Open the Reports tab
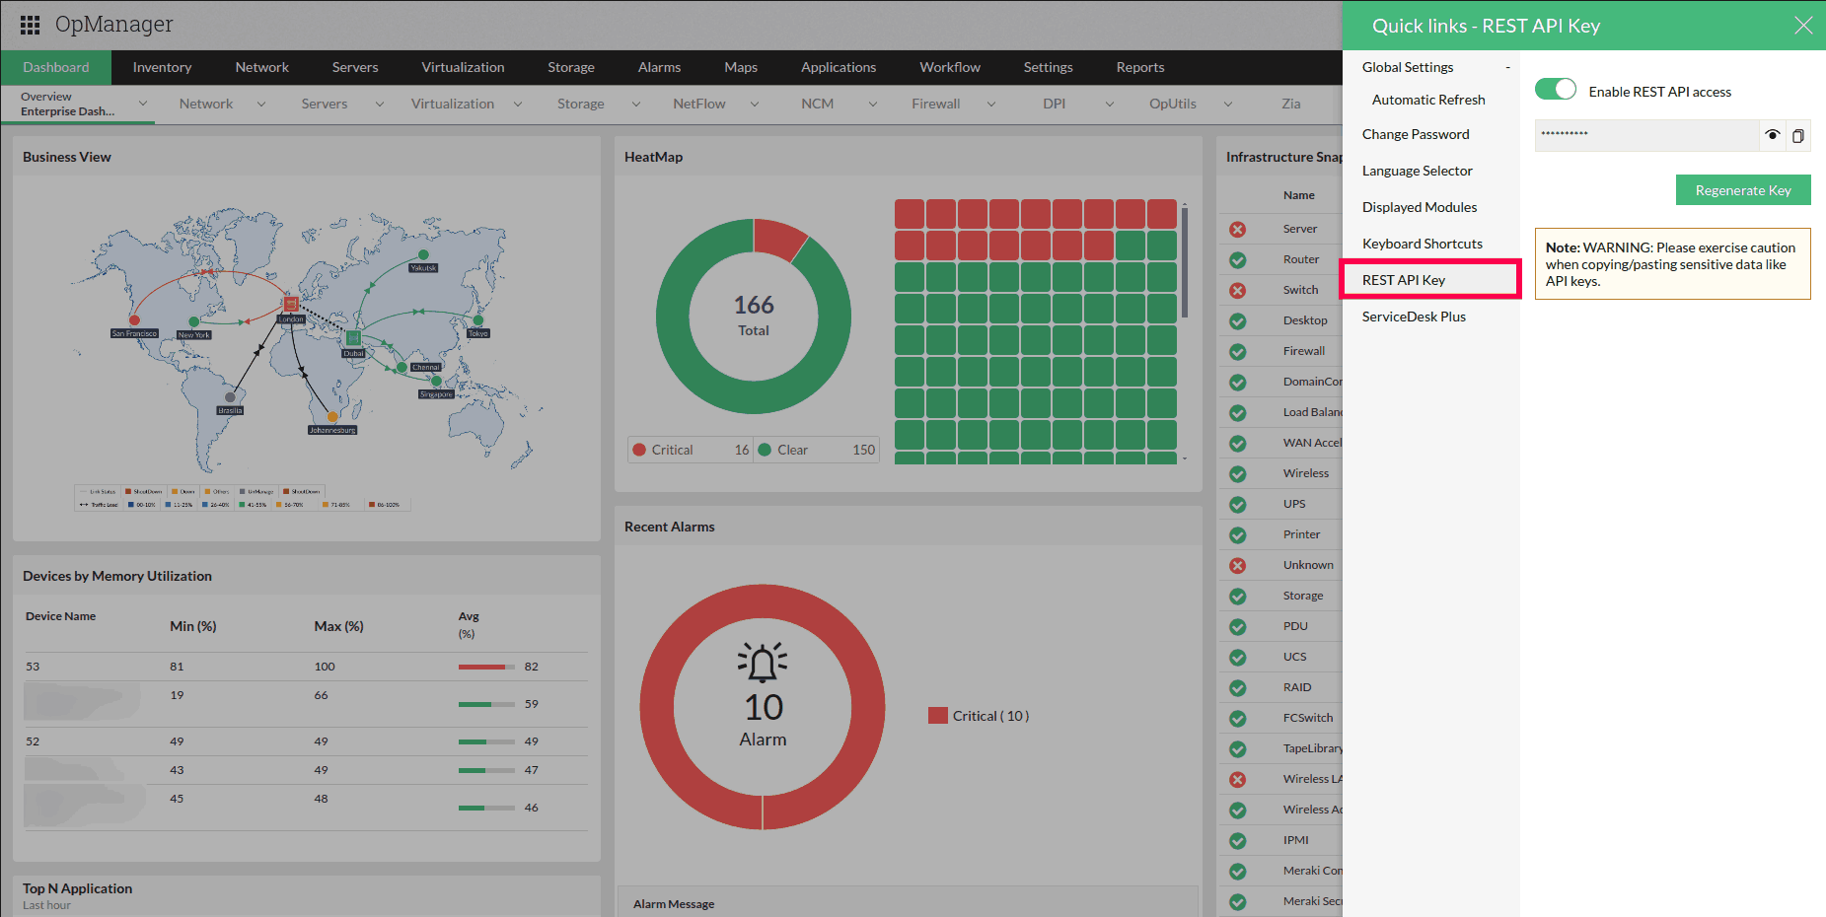1826x917 pixels. click(x=1140, y=67)
